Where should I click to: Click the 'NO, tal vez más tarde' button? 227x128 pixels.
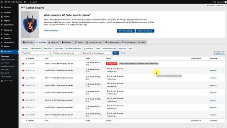(145, 31)
